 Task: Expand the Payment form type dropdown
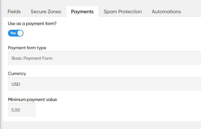coord(104,58)
